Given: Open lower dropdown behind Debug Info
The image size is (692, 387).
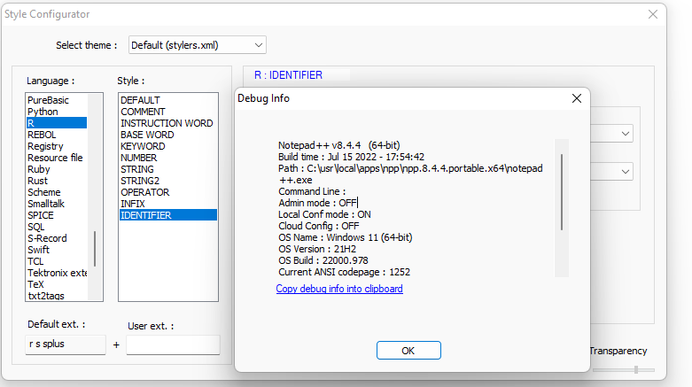Looking at the screenshot, I should coord(626,171).
